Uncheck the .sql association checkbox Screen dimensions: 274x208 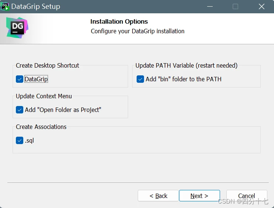[20, 140]
